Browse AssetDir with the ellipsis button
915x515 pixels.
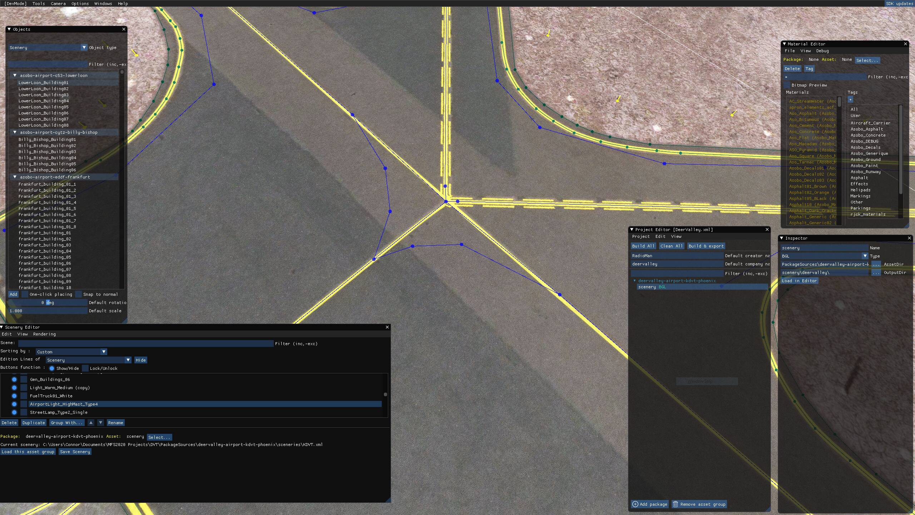pos(876,264)
